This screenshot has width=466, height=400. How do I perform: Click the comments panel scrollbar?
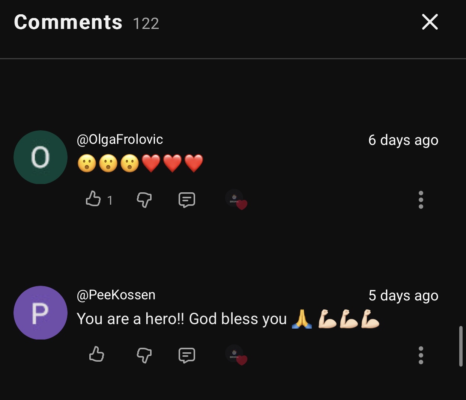[x=461, y=346]
